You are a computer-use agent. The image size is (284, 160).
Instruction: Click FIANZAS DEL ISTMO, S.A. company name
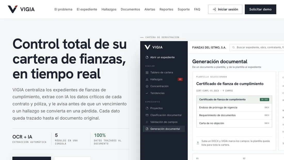(209, 48)
